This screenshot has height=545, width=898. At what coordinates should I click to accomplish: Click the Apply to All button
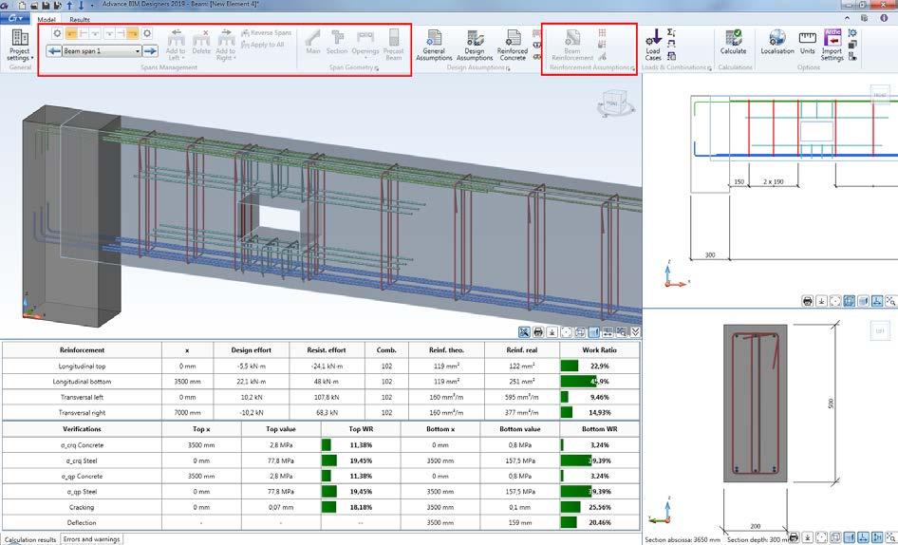(263, 44)
